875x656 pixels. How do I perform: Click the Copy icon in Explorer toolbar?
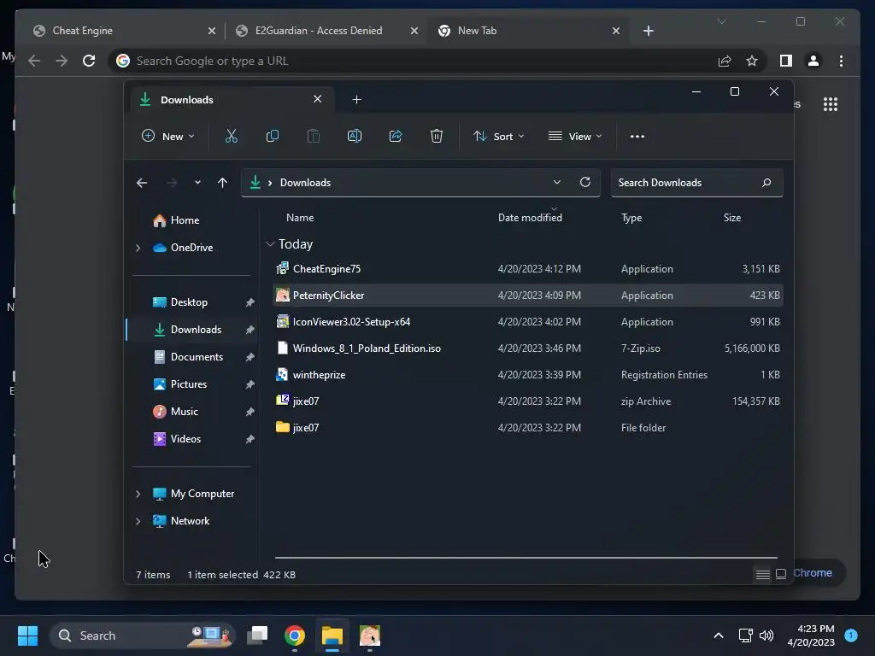tap(273, 136)
